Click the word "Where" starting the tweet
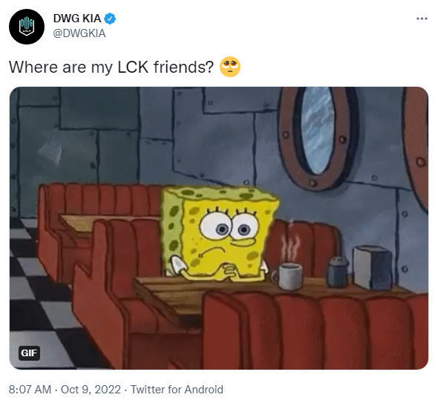This screenshot has width=435, height=403. (33, 67)
